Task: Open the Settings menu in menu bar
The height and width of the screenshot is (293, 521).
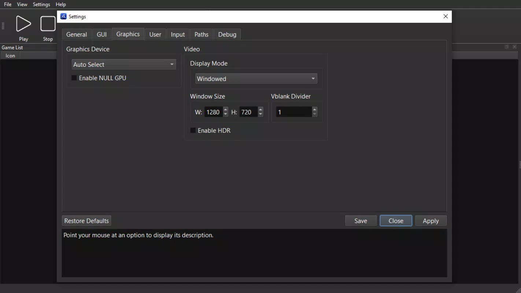Action: [x=41, y=4]
